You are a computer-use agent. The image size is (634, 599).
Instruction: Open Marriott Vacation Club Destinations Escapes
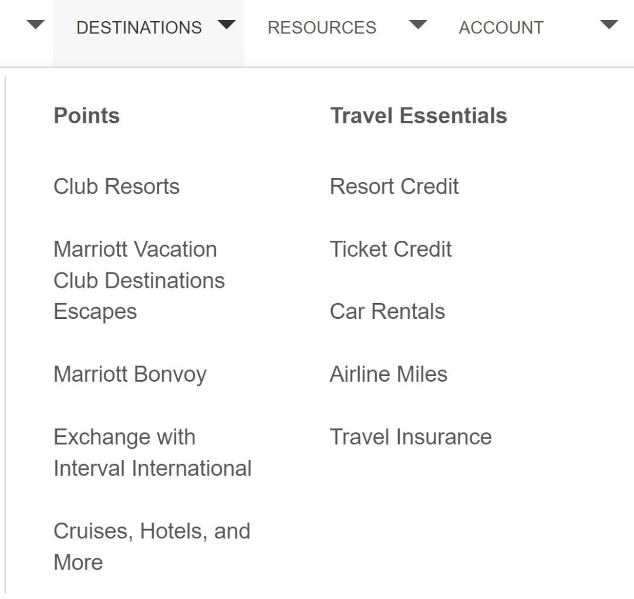click(139, 280)
